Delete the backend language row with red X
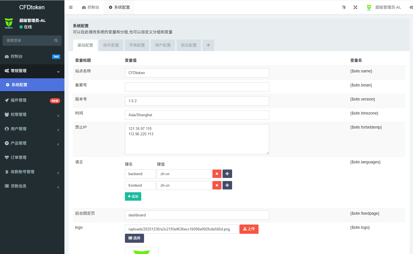Image resolution: width=413 pixels, height=254 pixels. coord(217,174)
